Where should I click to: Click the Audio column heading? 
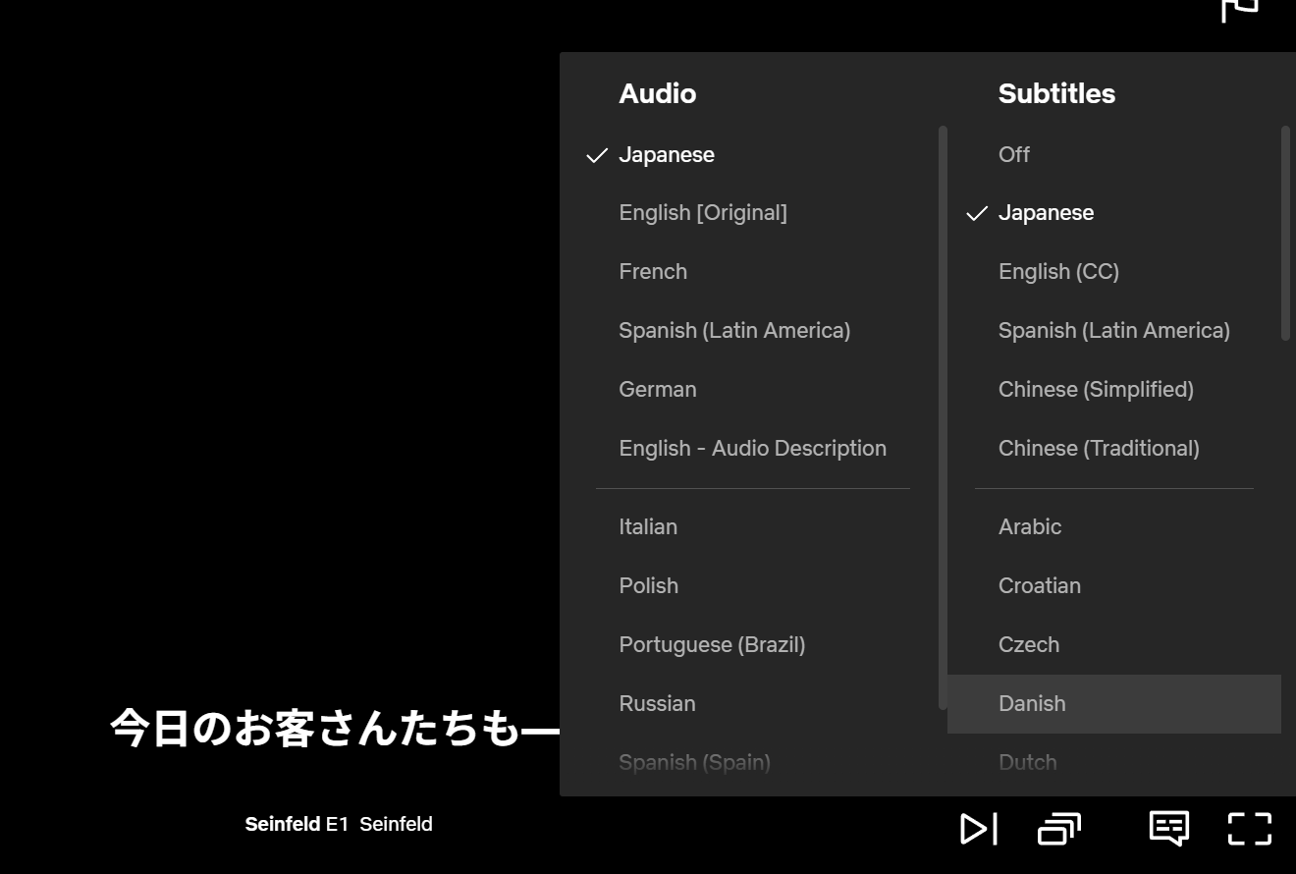658,93
